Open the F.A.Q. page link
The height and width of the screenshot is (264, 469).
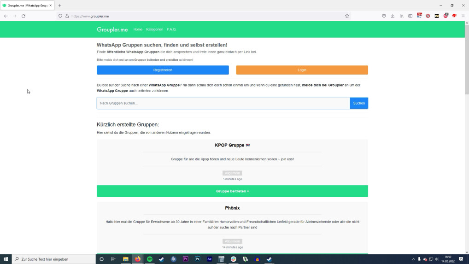tap(171, 29)
